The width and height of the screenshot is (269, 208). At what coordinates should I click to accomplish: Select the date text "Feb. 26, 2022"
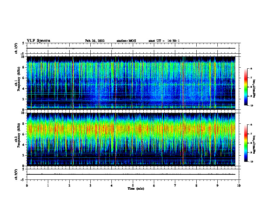coord(95,41)
